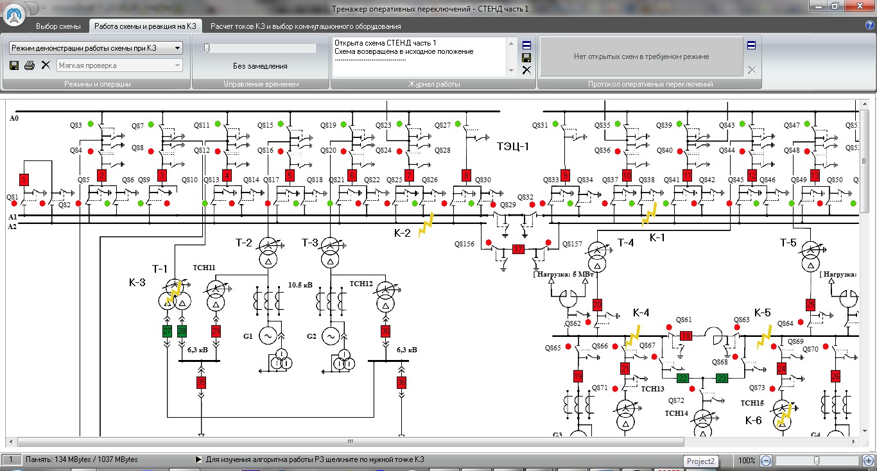Click the zoom out minus button
The width and height of the screenshot is (877, 471).
tap(765, 460)
